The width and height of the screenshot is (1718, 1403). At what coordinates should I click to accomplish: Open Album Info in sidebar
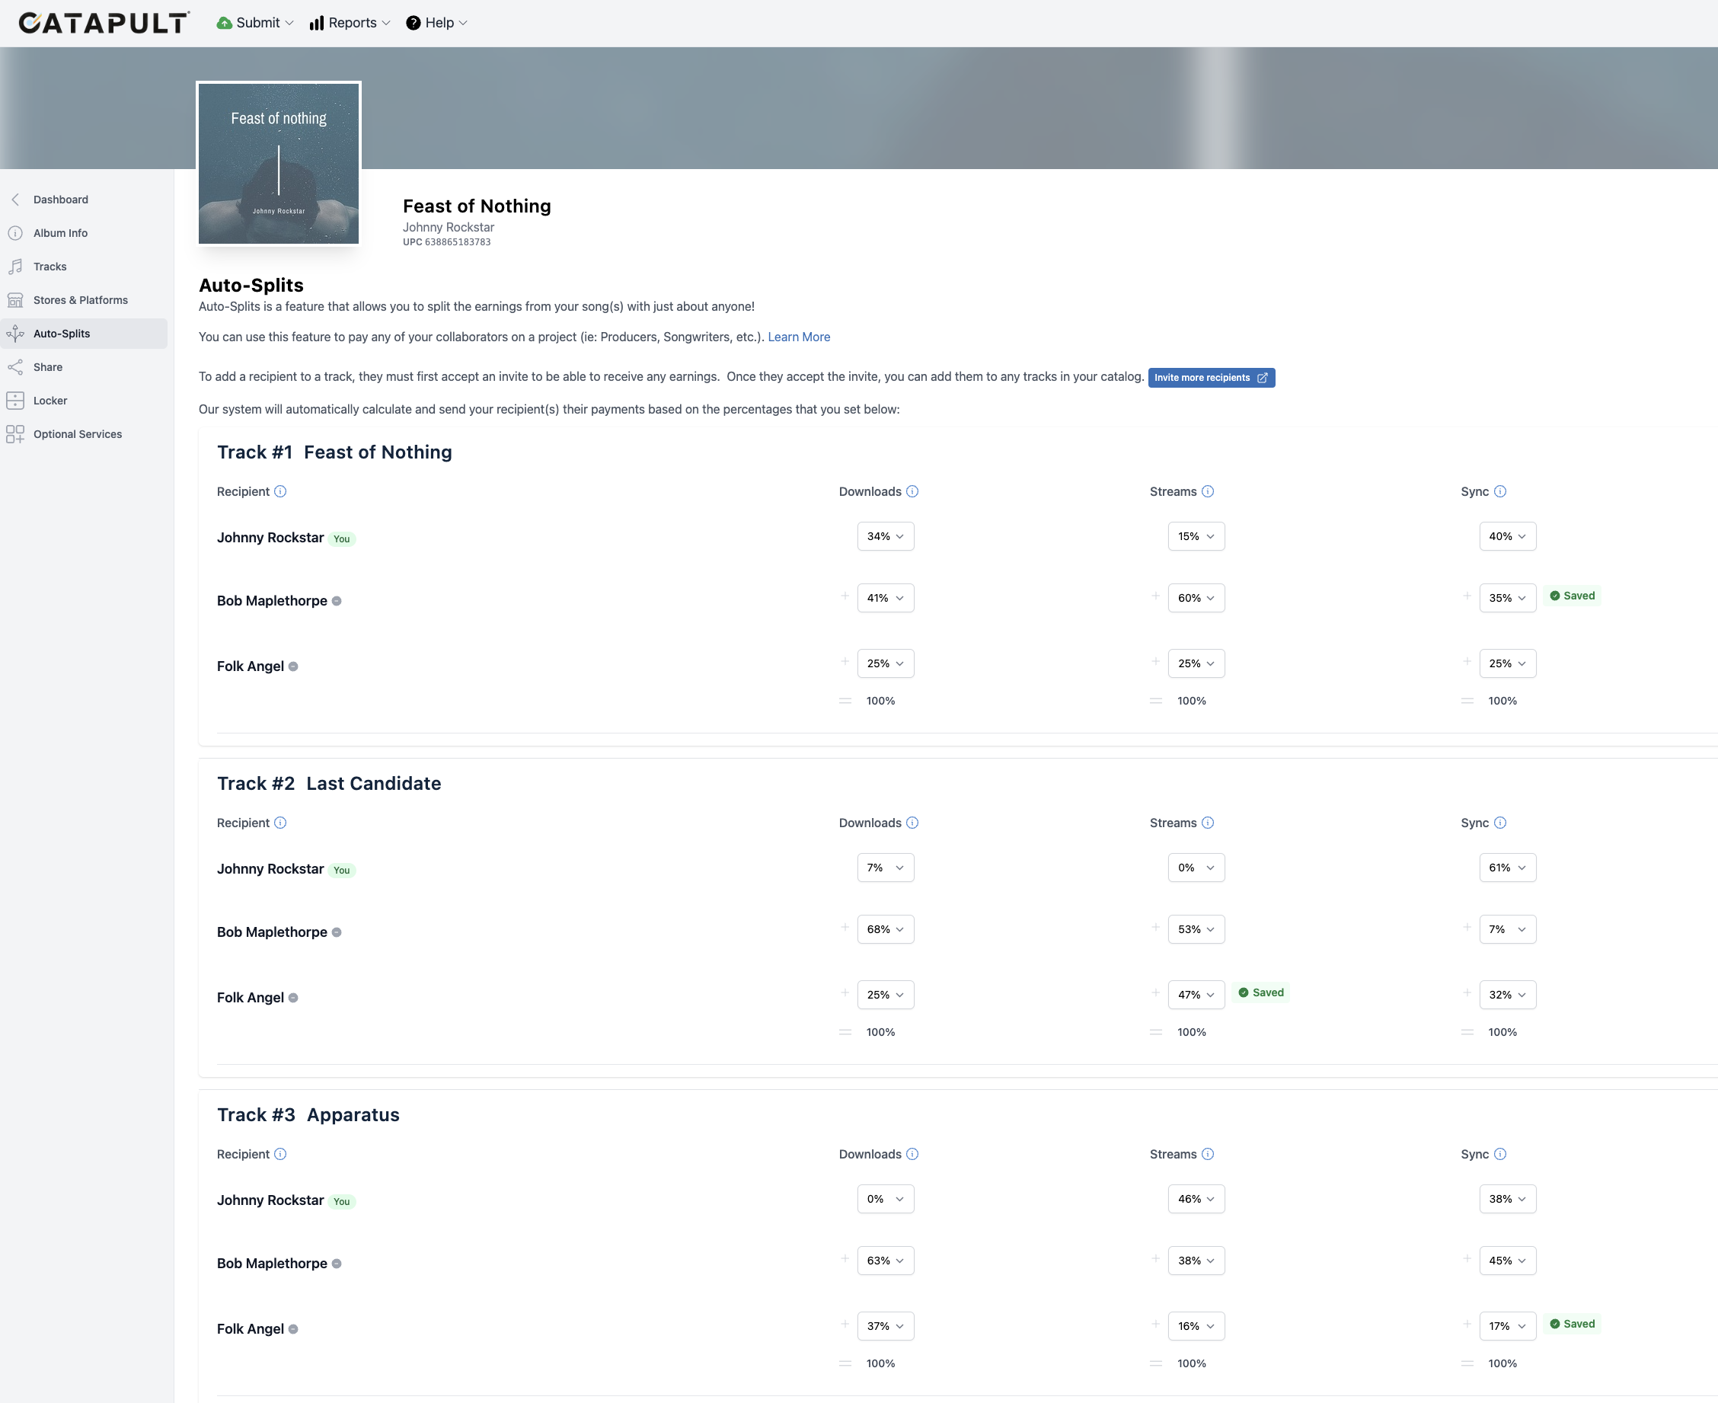(84, 233)
